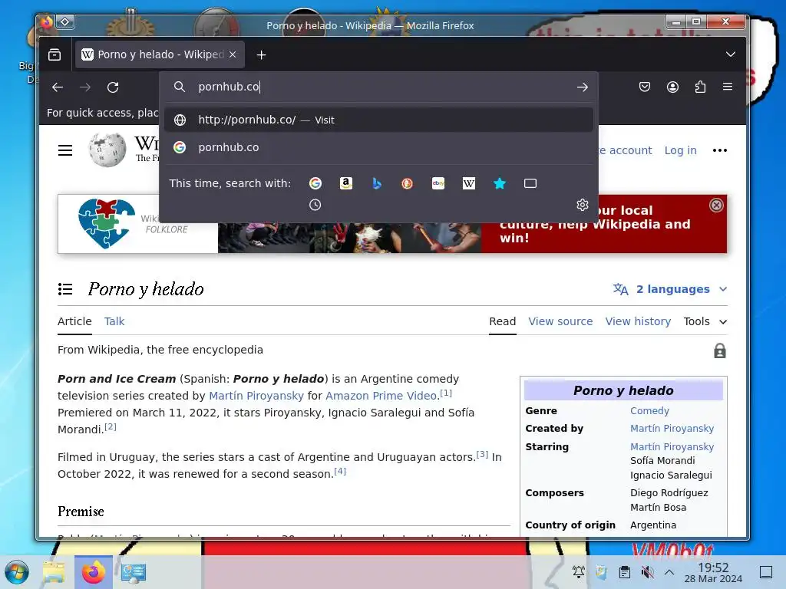Viewport: 786px width, 589px height.
Task: Show hidden tray icons chevron
Action: 669,572
